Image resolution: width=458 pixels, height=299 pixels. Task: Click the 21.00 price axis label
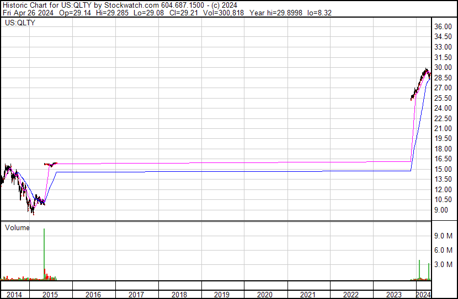(x=444, y=128)
